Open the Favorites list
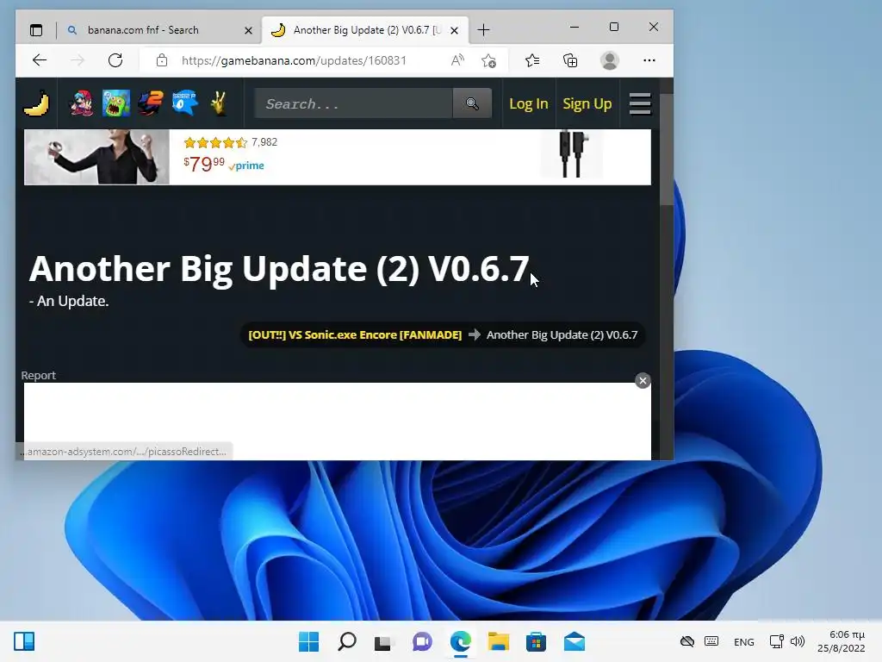The width and height of the screenshot is (882, 662). 532,60
